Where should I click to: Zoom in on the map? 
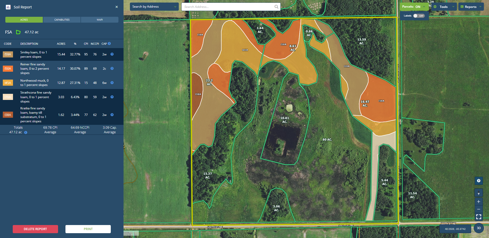tap(479, 202)
